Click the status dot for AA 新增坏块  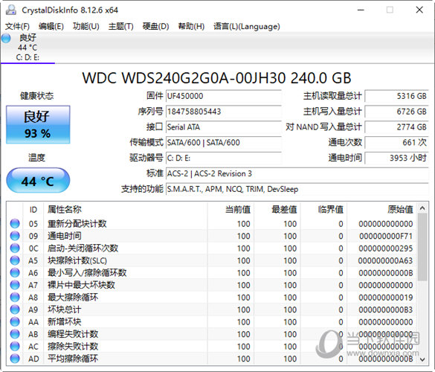pos(15,321)
